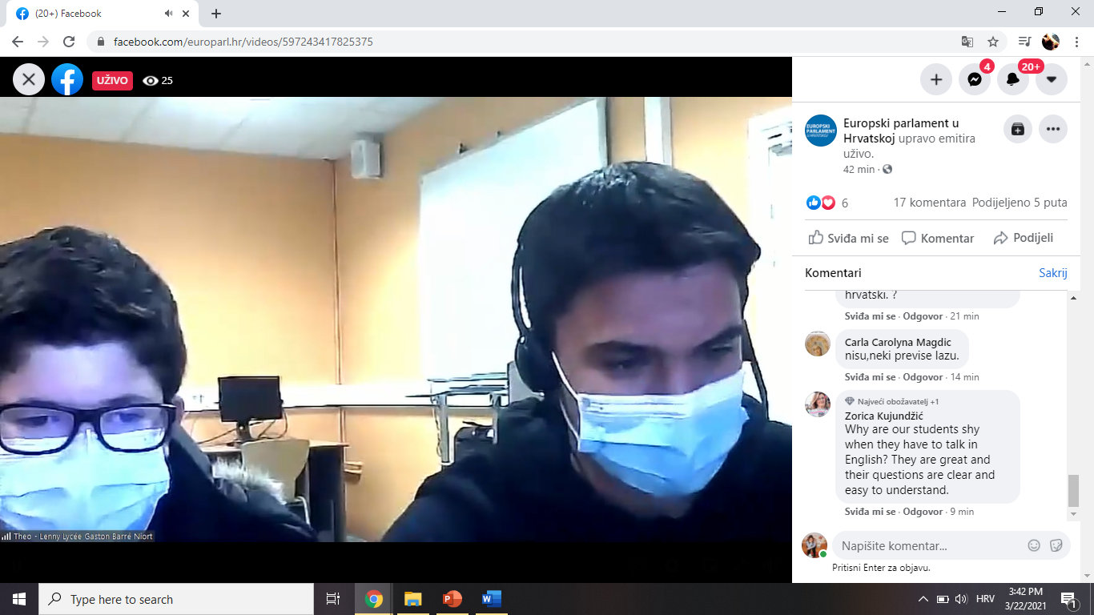Click the Facebook logo icon
The image size is (1094, 615).
[67, 79]
